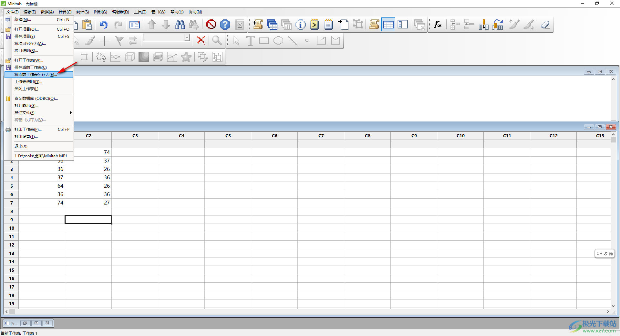This screenshot has width=620, height=336.
Task: Open the 数据(A) menu
Action: click(47, 12)
